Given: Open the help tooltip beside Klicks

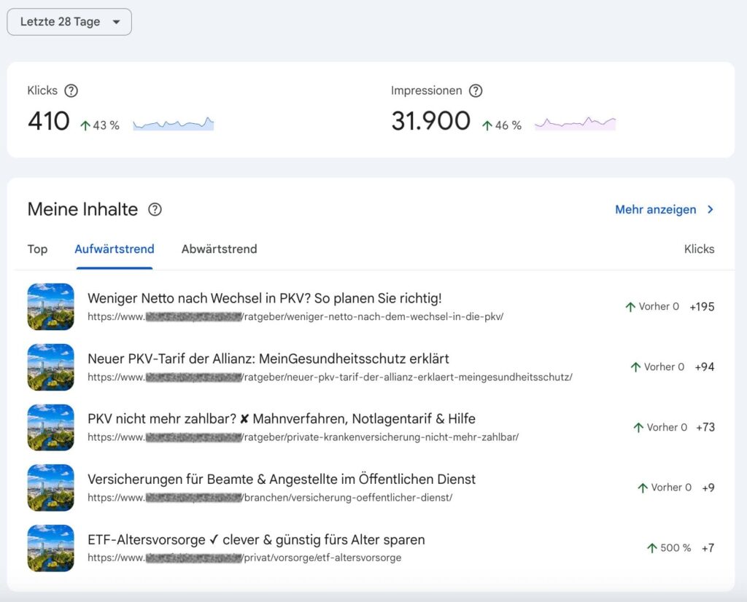Looking at the screenshot, I should [71, 90].
